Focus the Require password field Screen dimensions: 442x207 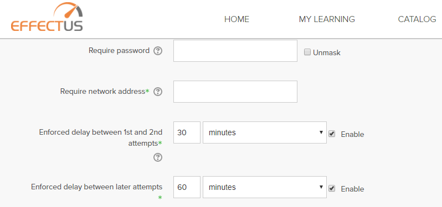[235, 51]
